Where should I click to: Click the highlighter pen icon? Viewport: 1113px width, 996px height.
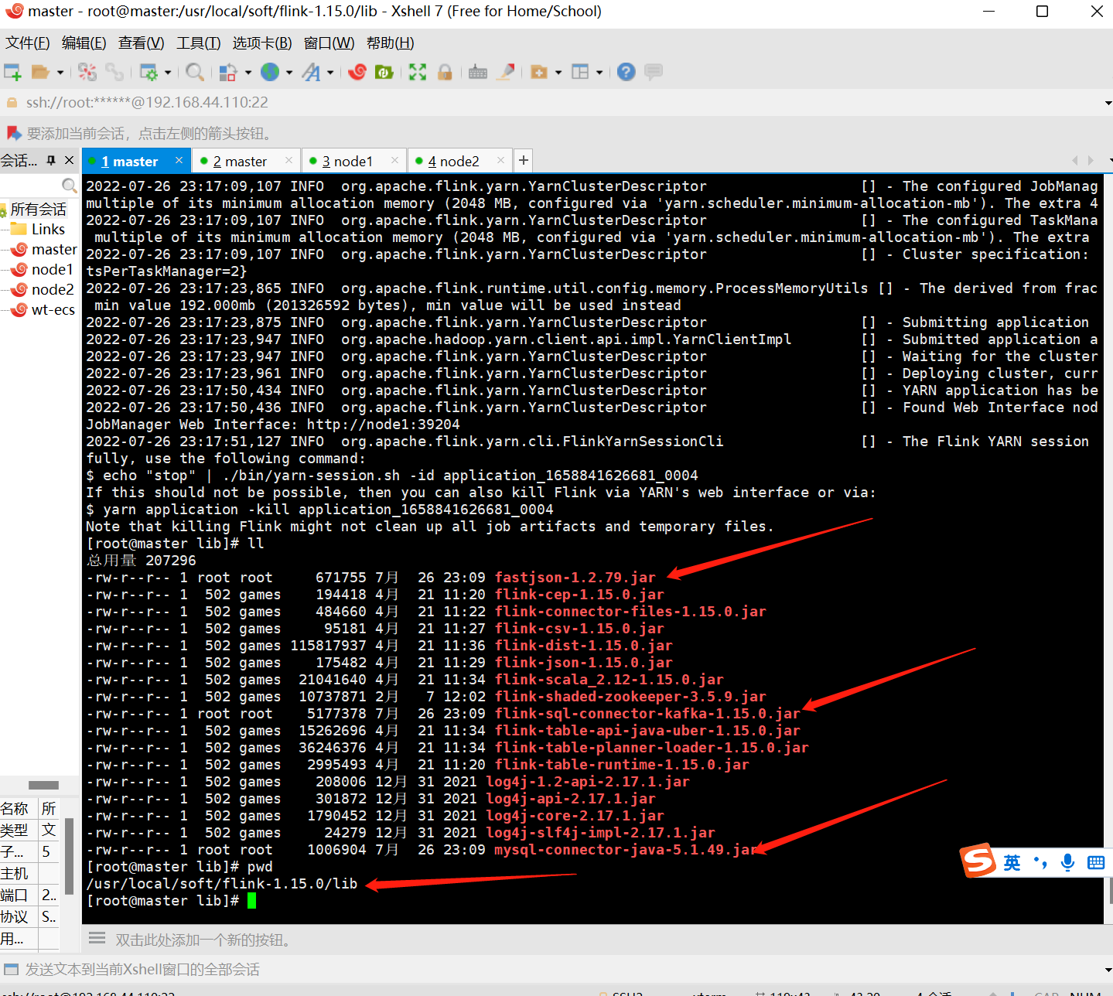point(506,72)
